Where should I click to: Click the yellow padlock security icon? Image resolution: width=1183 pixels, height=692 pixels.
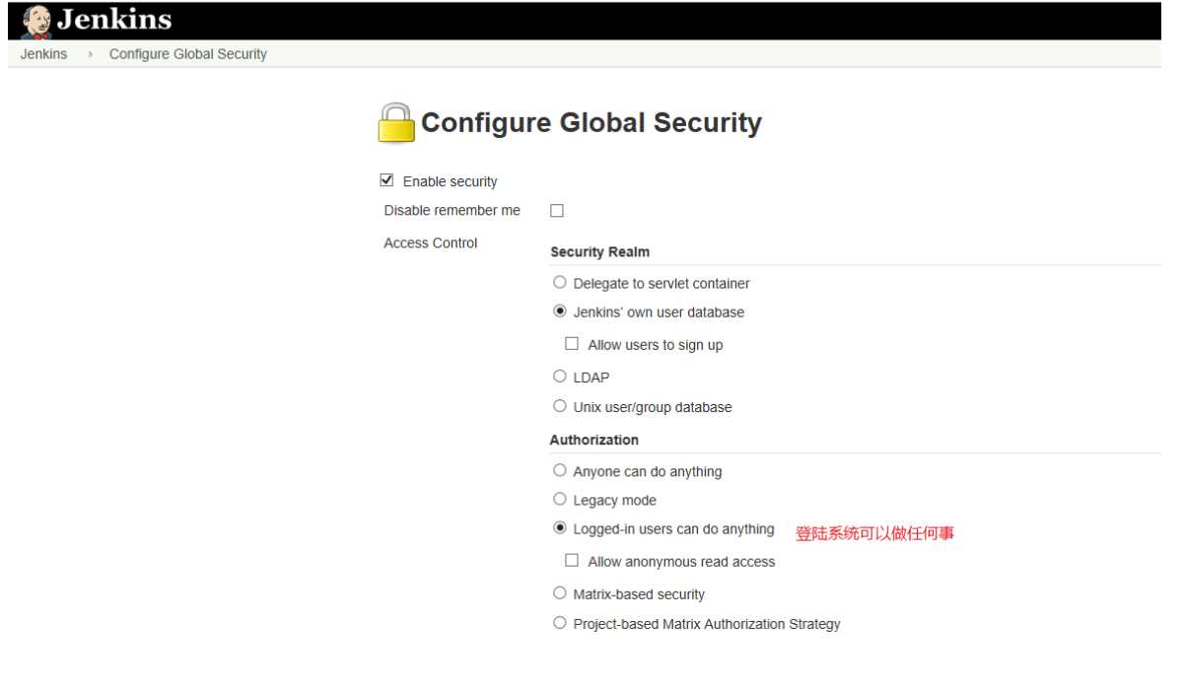pyautogui.click(x=396, y=124)
